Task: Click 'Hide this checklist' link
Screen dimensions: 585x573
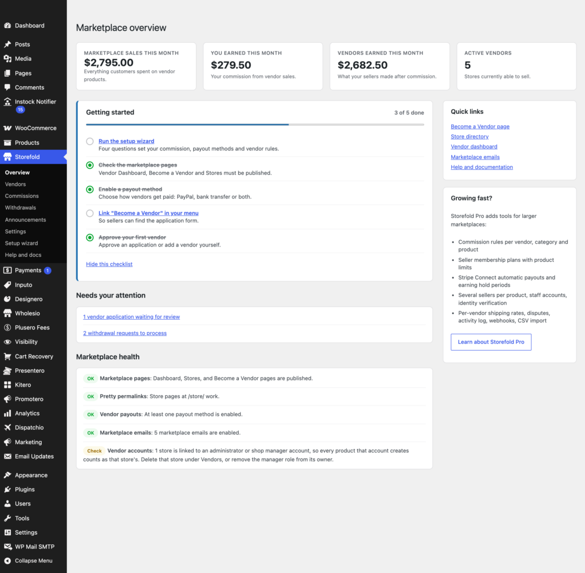Action: 109,264
